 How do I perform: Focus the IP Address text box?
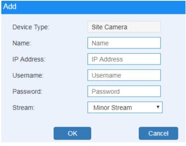tap(124, 59)
